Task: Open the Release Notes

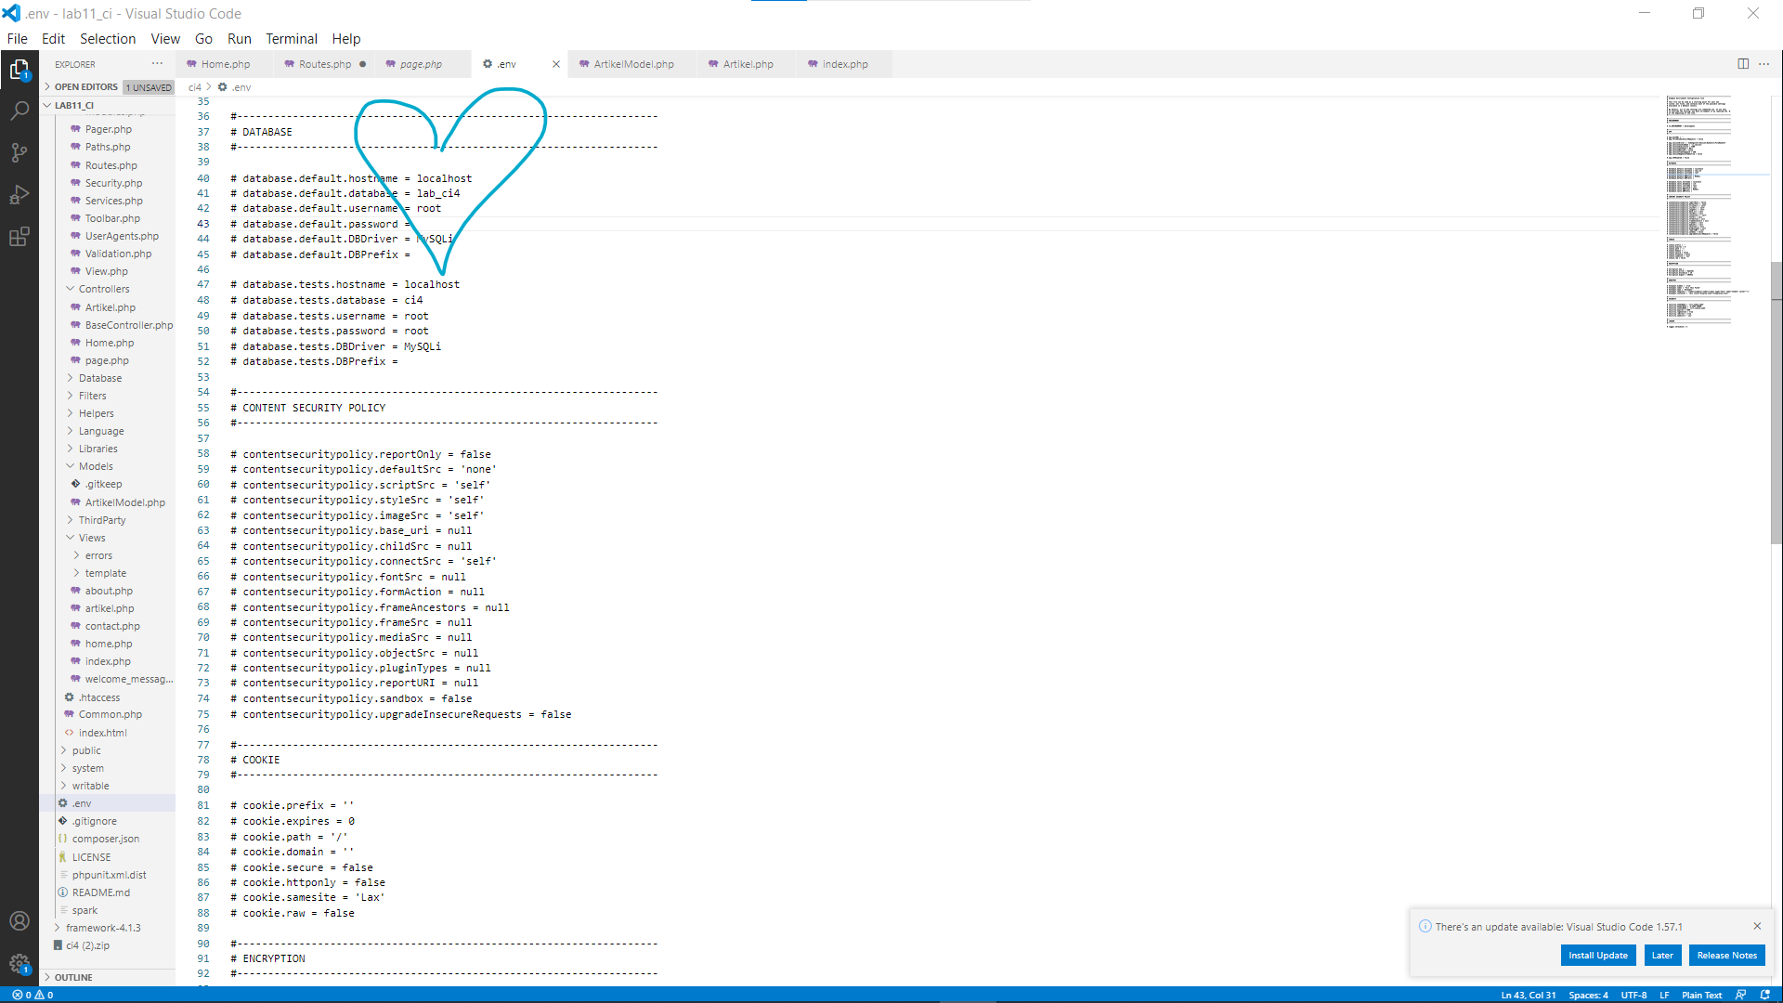Action: 1726,955
